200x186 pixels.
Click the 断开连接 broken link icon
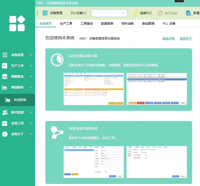(x=160, y=13)
